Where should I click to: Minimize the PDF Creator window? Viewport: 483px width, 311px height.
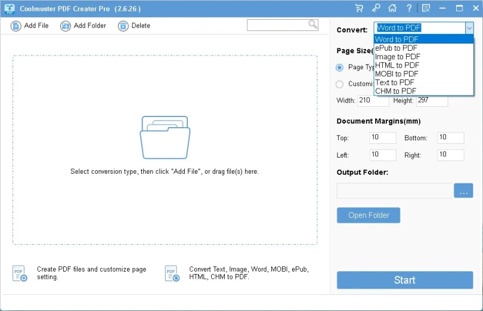point(442,8)
